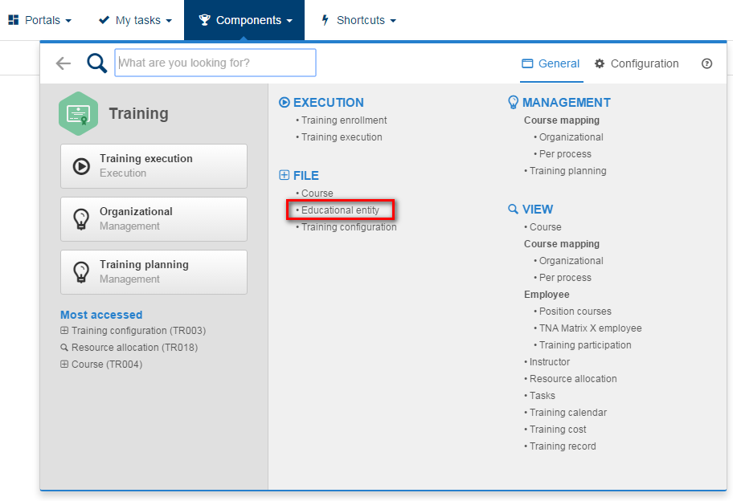Open TNA Matrix X employee view
The image size is (733, 501).
(591, 328)
